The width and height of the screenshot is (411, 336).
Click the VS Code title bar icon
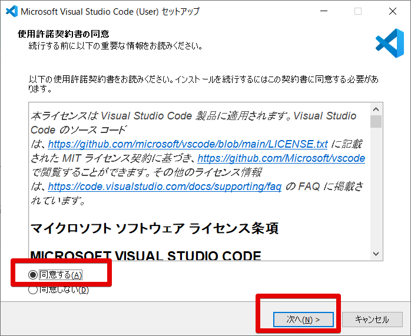tap(12, 11)
